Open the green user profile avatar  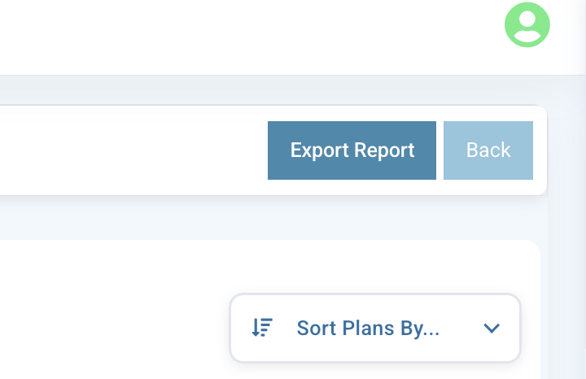click(x=527, y=24)
